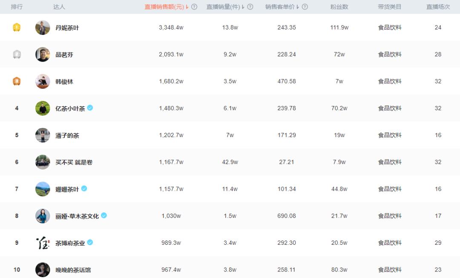Click the 直播销量(件) column header text
The image size is (460, 278).
click(223, 7)
